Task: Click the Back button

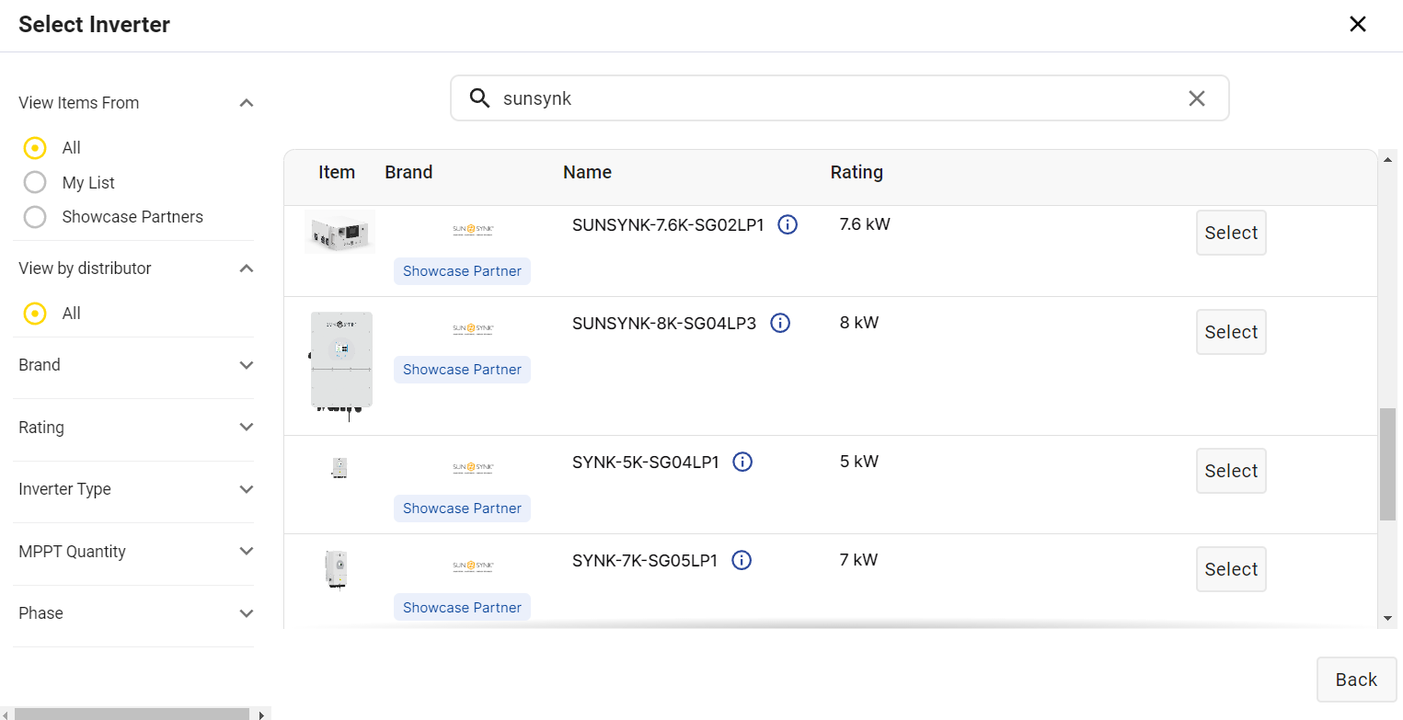Action: pyautogui.click(x=1356, y=680)
